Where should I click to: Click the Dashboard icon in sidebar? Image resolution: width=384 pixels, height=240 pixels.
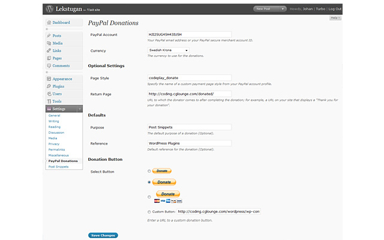pyautogui.click(x=49, y=23)
